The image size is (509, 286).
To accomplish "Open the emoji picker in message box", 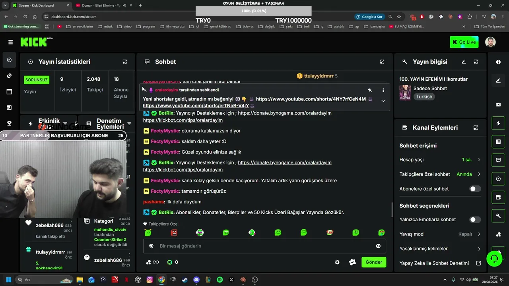I will point(378,246).
